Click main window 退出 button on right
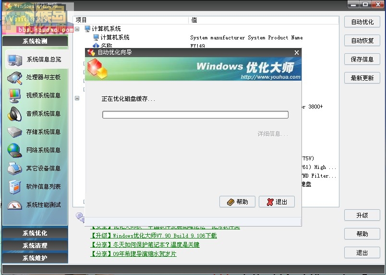 point(362,252)
